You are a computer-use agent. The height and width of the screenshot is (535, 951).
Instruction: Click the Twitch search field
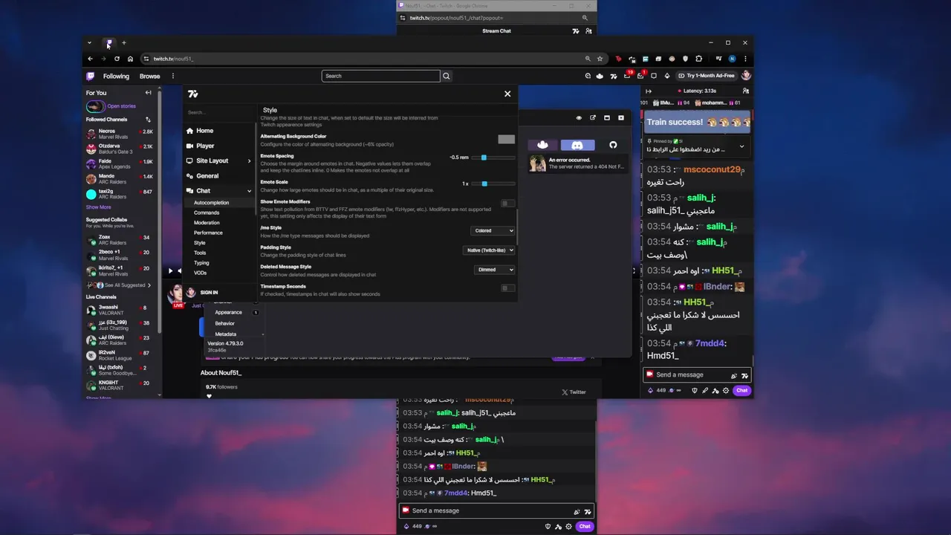[x=380, y=76]
